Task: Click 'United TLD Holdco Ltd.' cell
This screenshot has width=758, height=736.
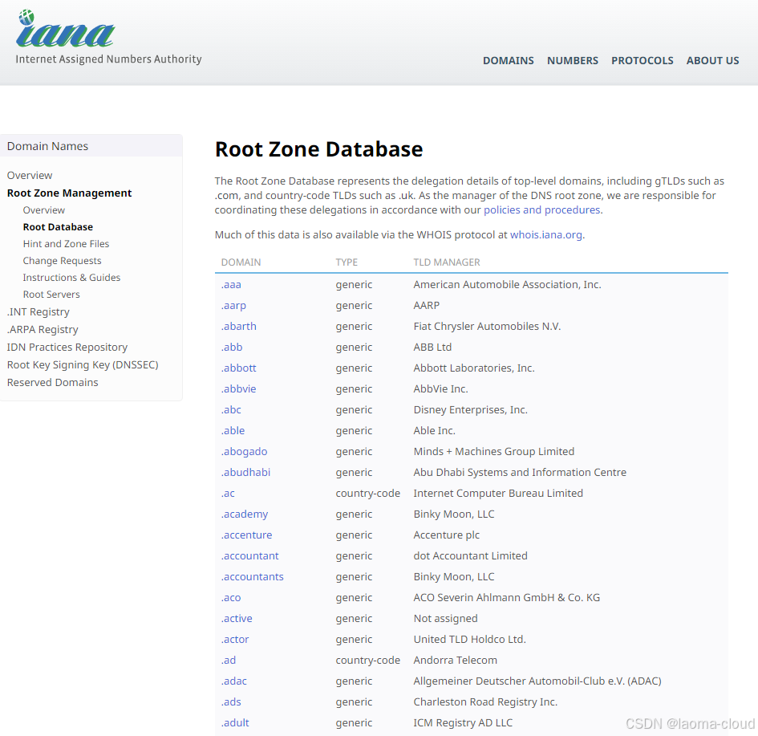Action: tap(469, 640)
